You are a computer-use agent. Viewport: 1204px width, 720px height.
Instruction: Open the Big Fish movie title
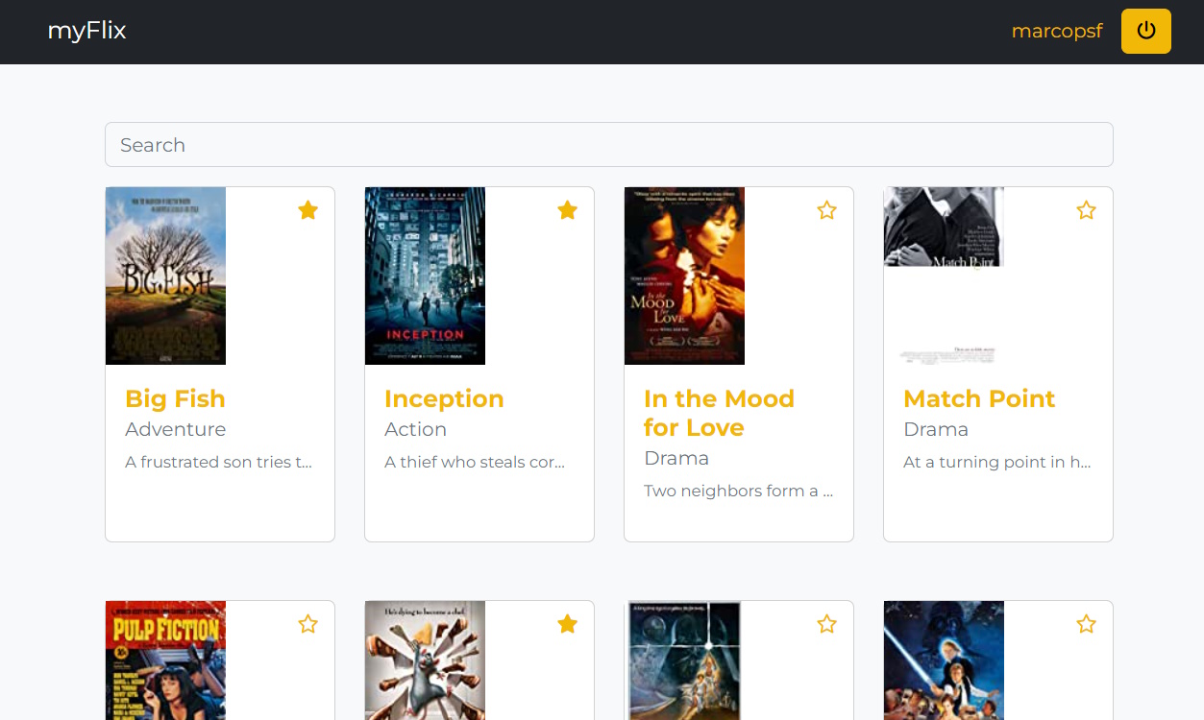point(175,398)
